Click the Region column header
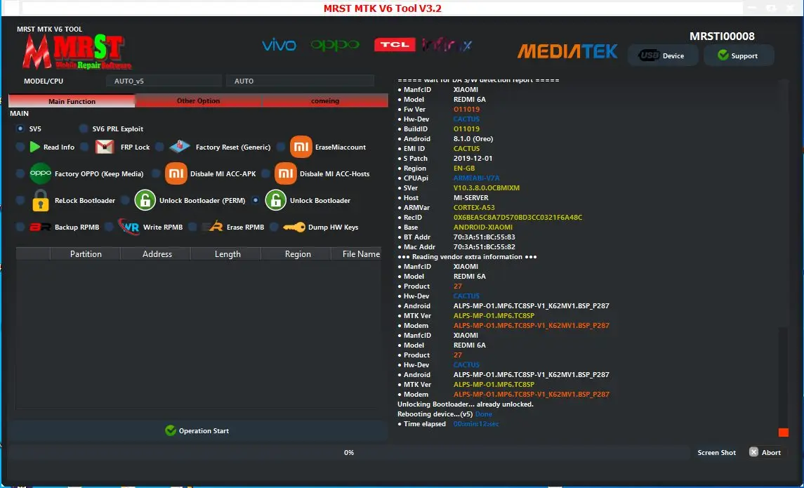804x488 pixels. pyautogui.click(x=298, y=253)
